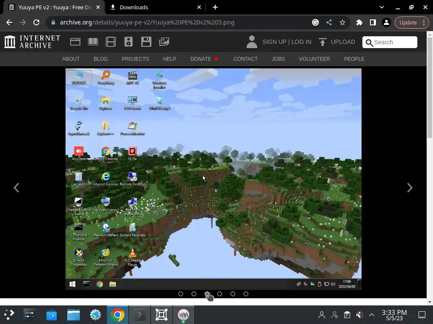The width and height of the screenshot is (433, 324).
Task: Open the PROJECTS menu item
Action: click(x=135, y=59)
